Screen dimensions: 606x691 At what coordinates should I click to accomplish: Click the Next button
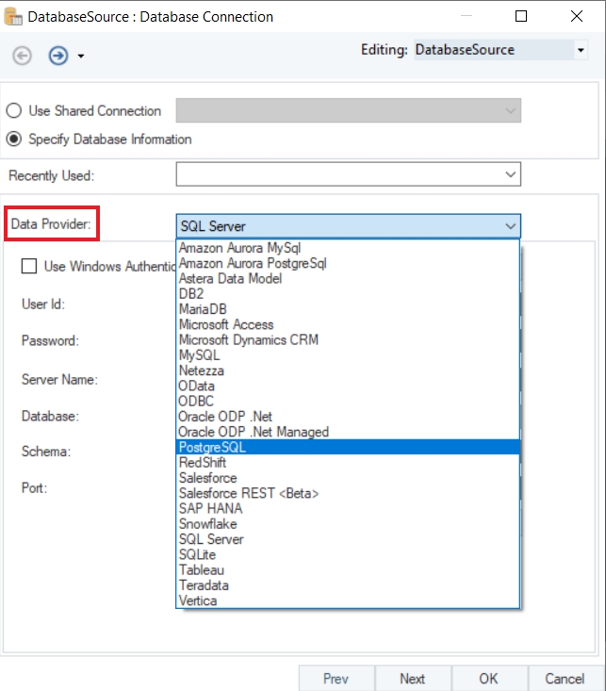[x=412, y=678]
